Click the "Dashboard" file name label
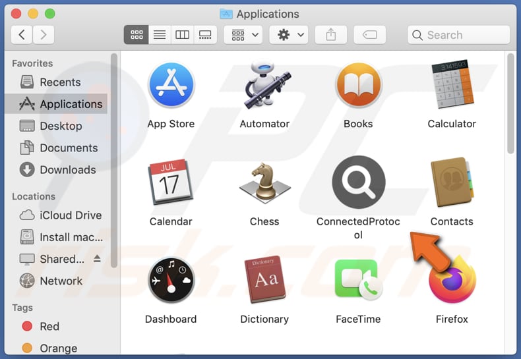Viewport: 521px width, 359px height. (x=171, y=319)
